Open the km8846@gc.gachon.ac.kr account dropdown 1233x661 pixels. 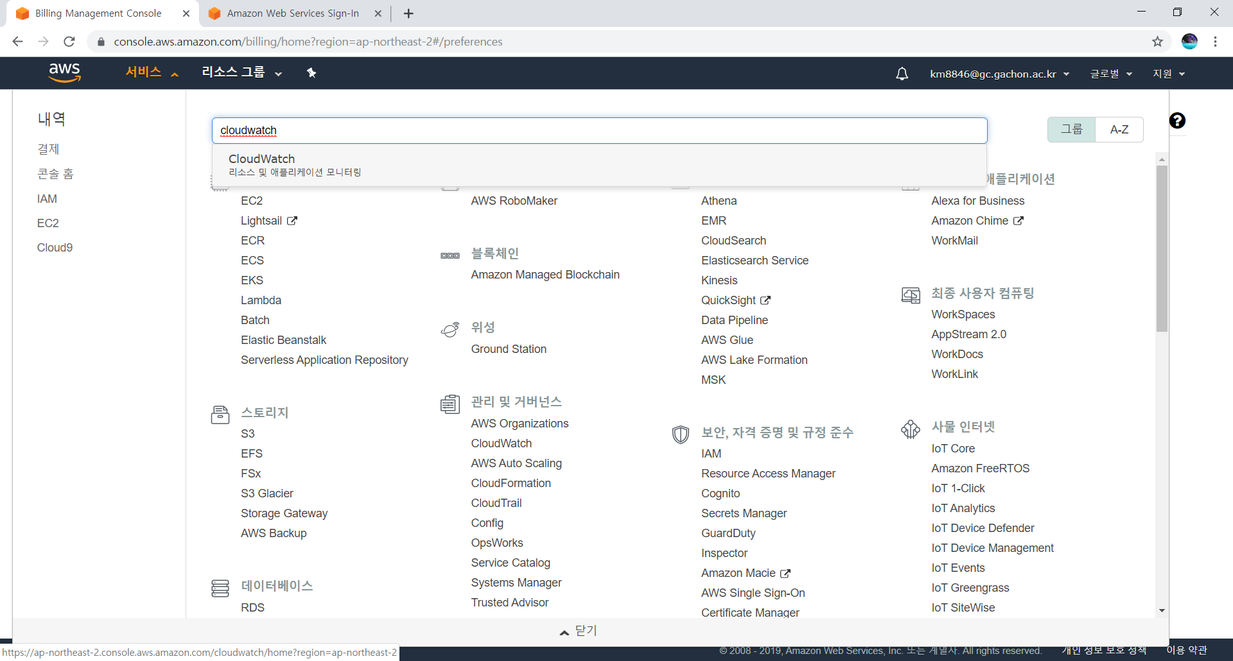click(x=1000, y=74)
